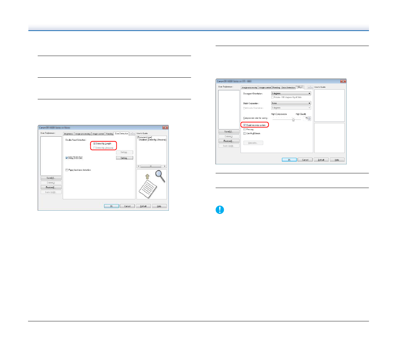Increase compression value with spinner up arrow

coord(310,117)
